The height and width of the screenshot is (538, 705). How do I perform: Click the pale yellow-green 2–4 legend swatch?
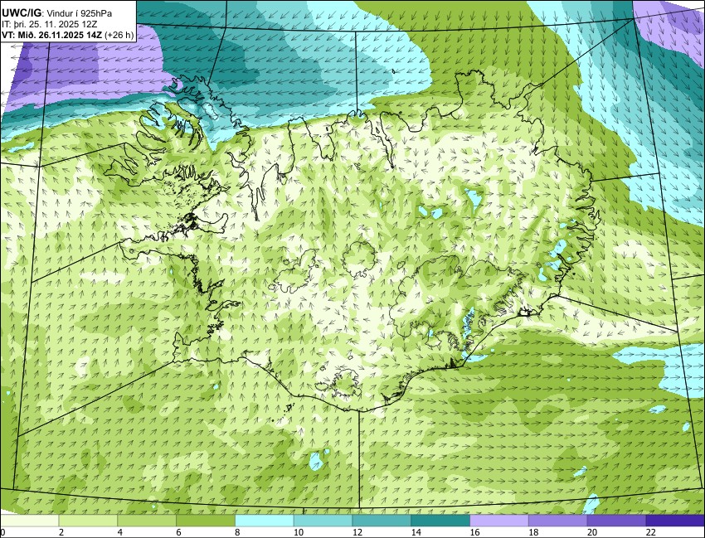coord(88,521)
